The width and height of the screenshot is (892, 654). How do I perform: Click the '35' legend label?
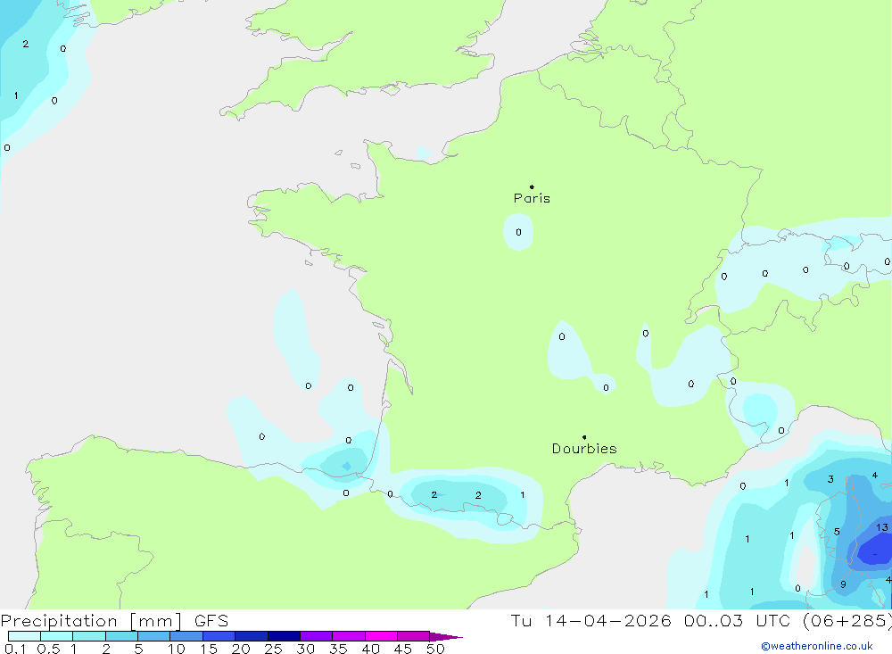pos(338,649)
